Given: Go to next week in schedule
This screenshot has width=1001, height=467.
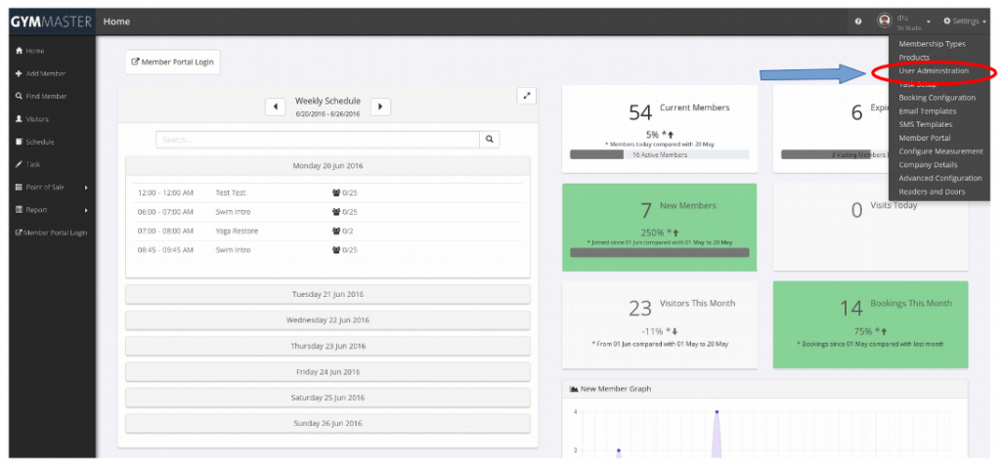Looking at the screenshot, I should pyautogui.click(x=380, y=106).
